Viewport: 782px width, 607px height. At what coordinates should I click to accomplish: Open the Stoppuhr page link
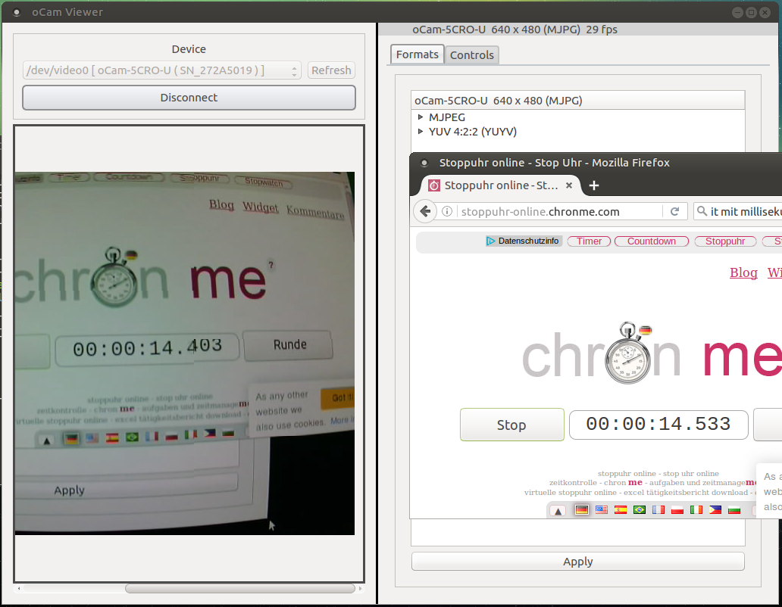pyautogui.click(x=725, y=241)
